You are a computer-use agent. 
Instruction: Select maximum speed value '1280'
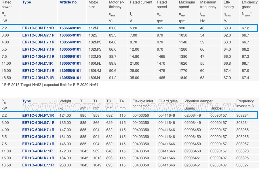[183, 49]
